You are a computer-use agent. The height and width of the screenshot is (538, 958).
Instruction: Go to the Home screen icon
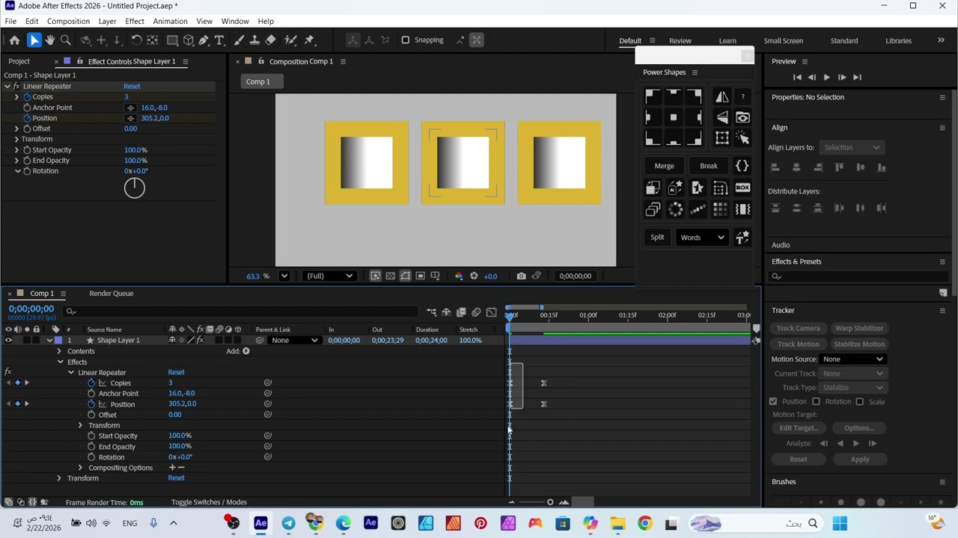pos(14,40)
